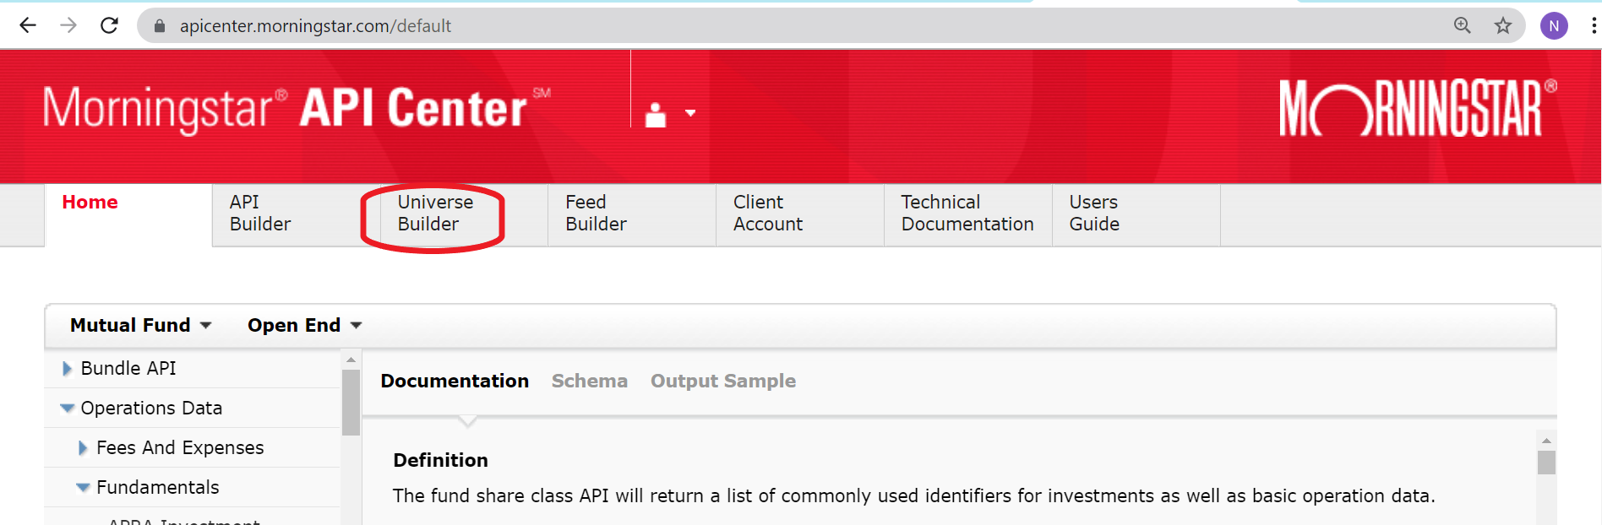Click documentation pane scrollbar thumb
Screen dimensions: 1602x525
click(1546, 463)
